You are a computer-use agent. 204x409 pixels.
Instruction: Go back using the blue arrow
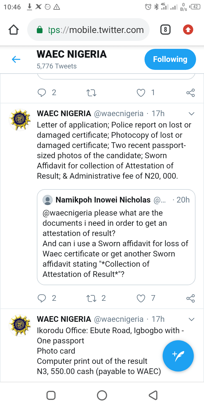[x=16, y=59]
